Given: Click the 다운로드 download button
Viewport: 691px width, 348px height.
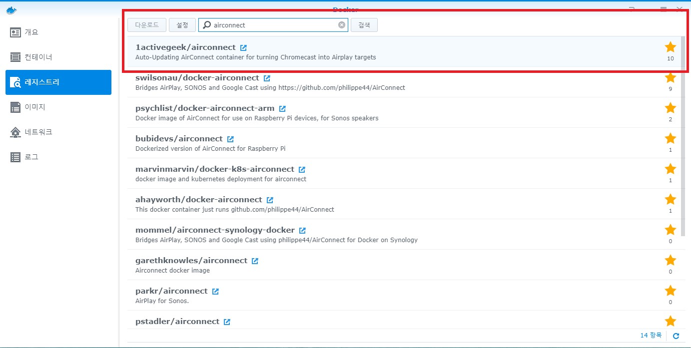Looking at the screenshot, I should tap(147, 25).
